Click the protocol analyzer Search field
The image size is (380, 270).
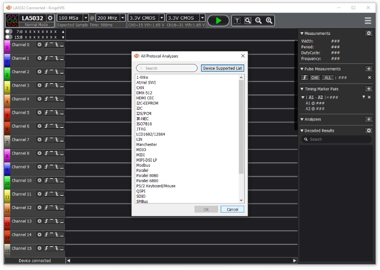point(167,68)
